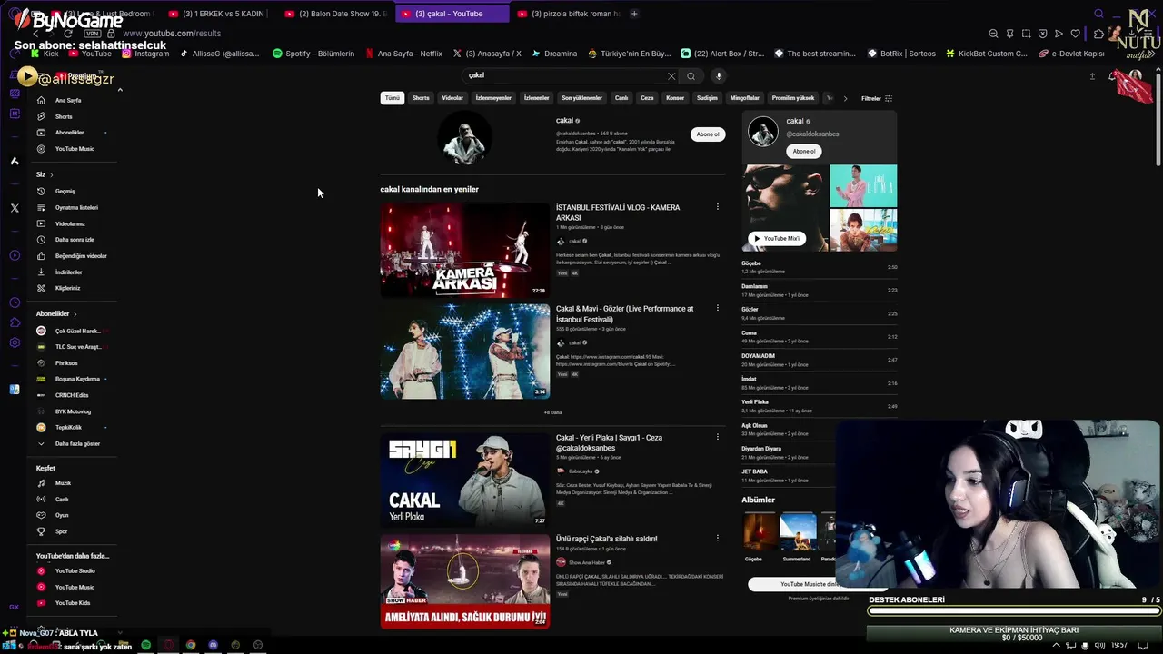Open Oynatma listeleri playlists
This screenshot has height=654, width=1163.
[x=76, y=208]
